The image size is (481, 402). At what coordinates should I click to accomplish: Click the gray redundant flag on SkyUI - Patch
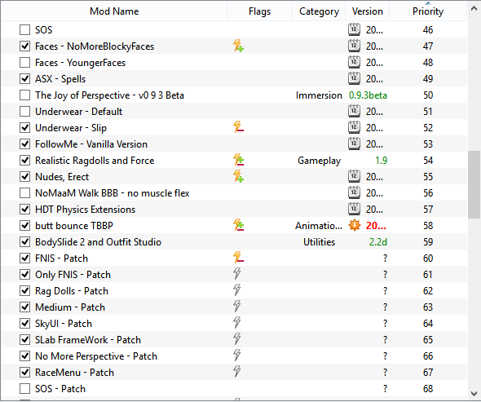tap(236, 323)
